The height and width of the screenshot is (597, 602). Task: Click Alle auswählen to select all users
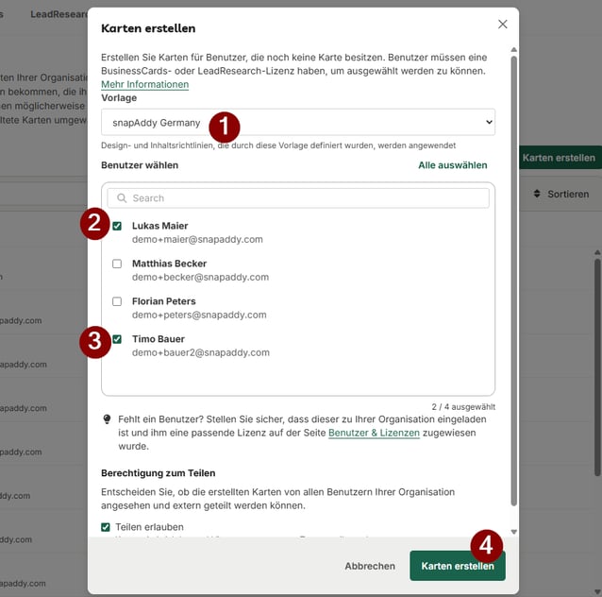(453, 165)
